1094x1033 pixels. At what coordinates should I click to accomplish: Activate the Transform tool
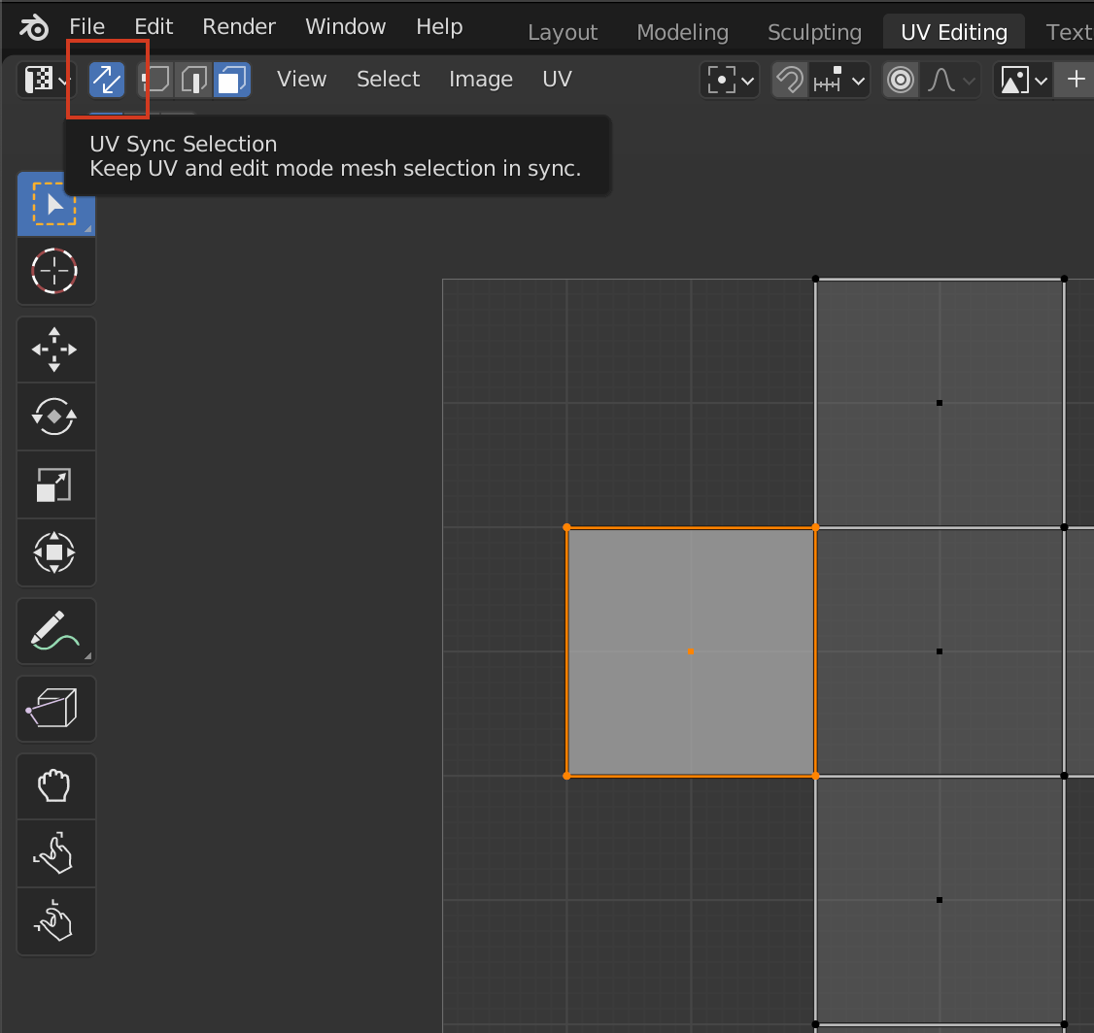tap(55, 552)
